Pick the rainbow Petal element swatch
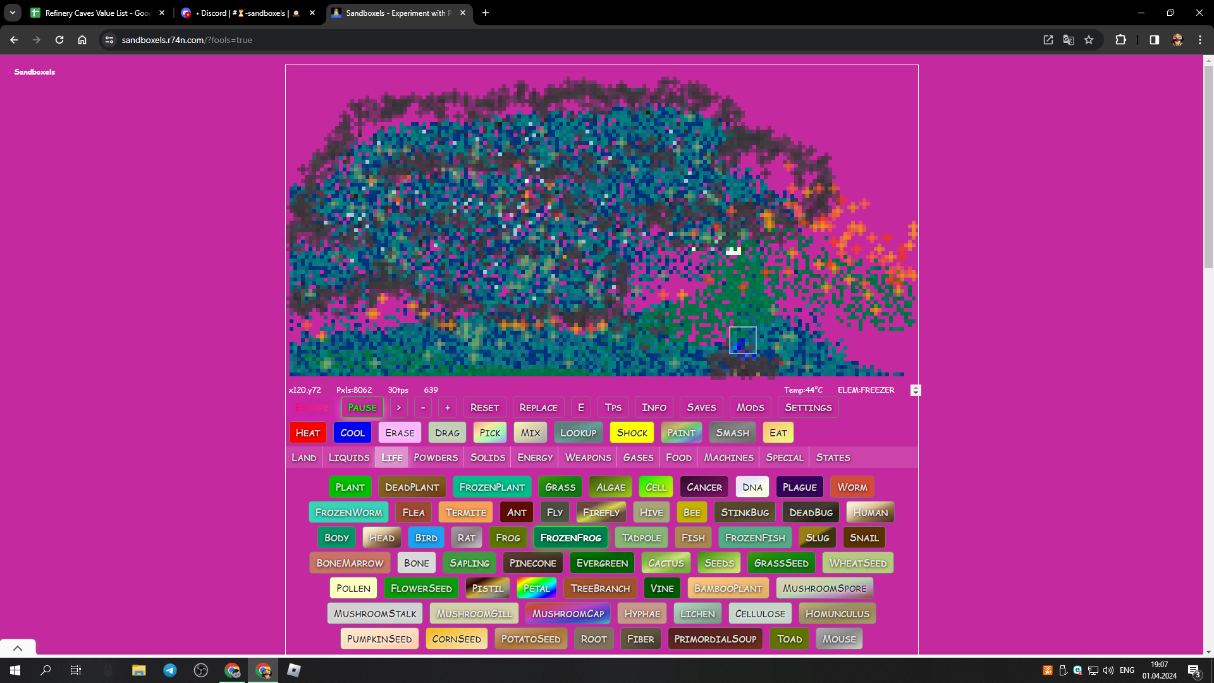 click(536, 589)
